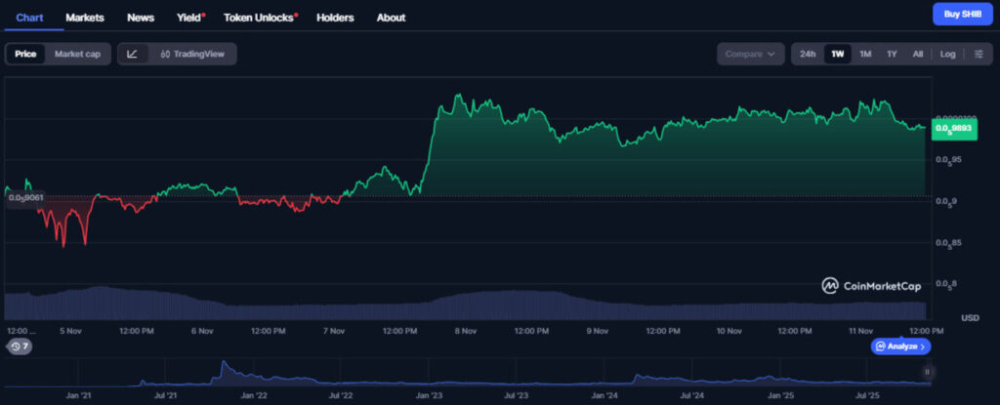
Task: Open the Holders tab
Action: point(335,18)
